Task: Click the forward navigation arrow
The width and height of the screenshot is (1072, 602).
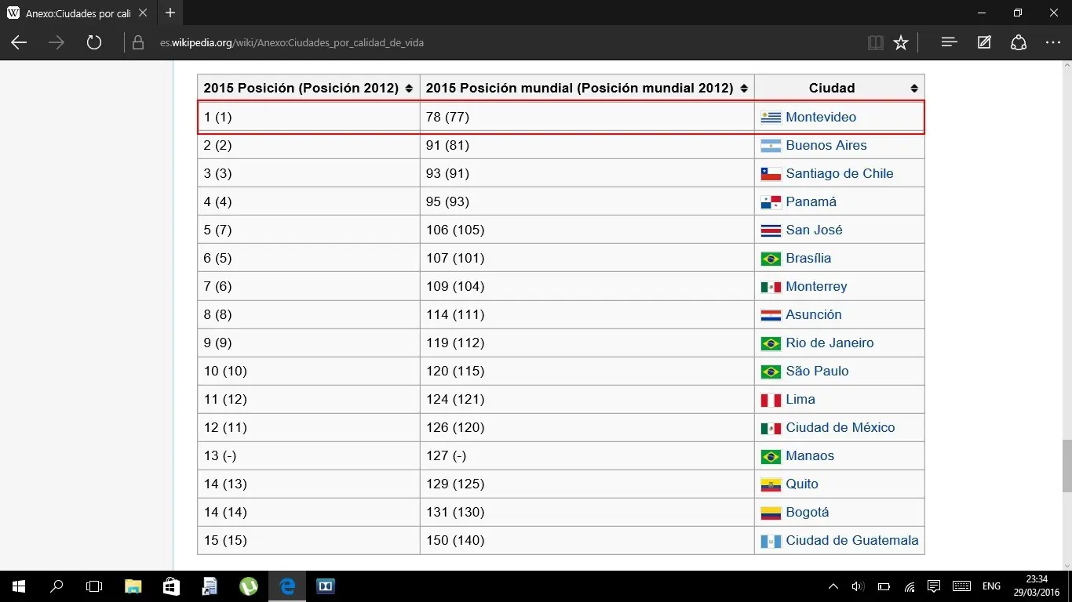Action: [x=57, y=42]
